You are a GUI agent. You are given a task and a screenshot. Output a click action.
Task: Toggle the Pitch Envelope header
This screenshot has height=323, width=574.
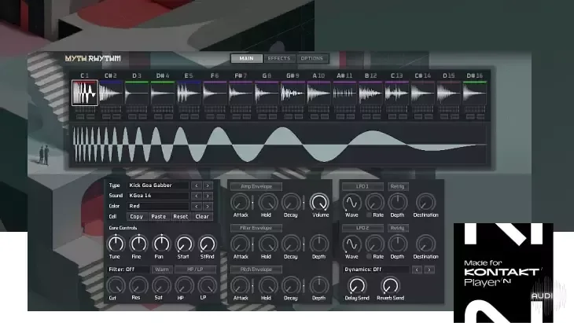256,270
